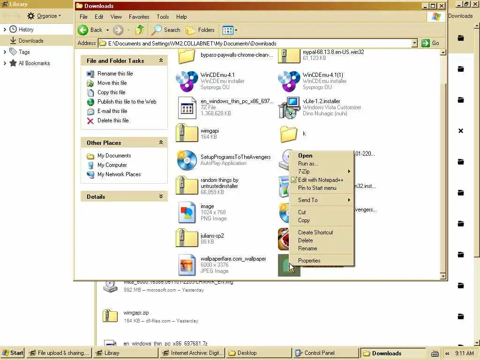Screen dimensions: 480x360
Task: Go up one folder level icon
Action: point(140,30)
